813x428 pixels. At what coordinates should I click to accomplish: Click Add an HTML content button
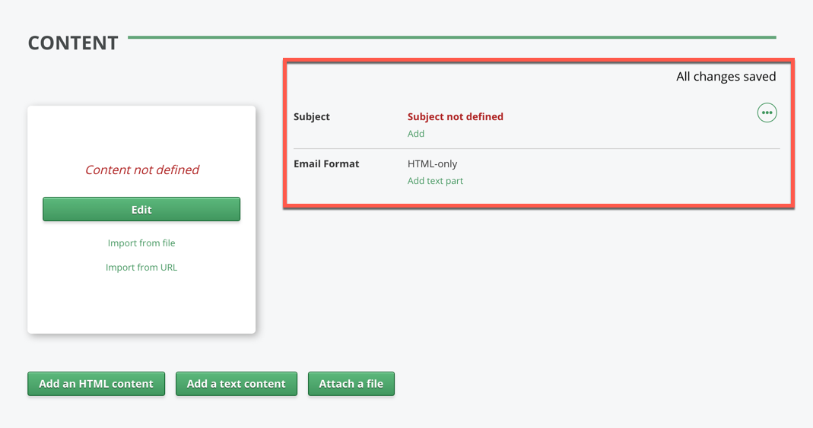coord(96,384)
